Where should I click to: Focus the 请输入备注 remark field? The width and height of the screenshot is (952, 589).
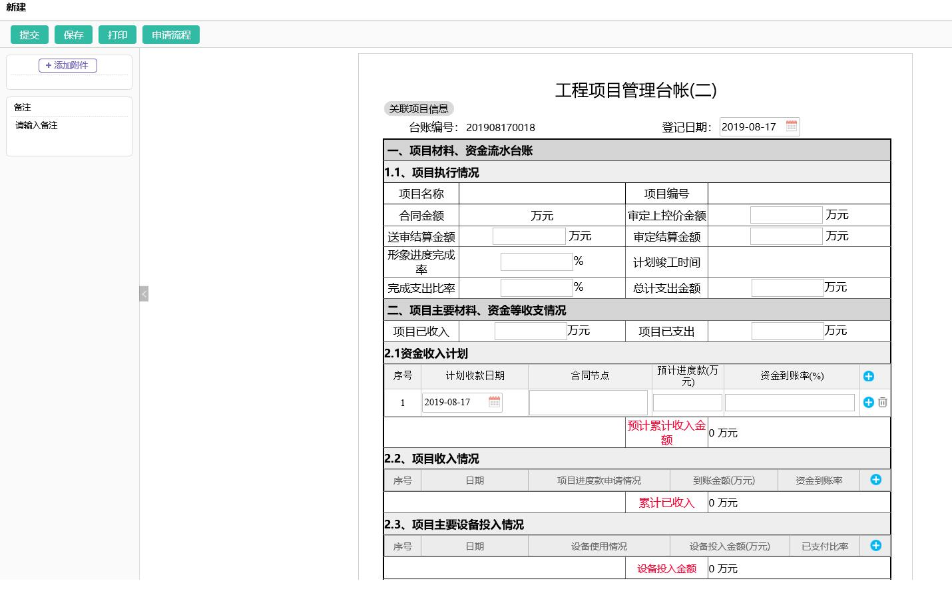pyautogui.click(x=69, y=126)
